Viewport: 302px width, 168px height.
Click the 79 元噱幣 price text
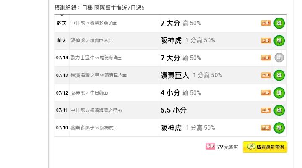227,147
